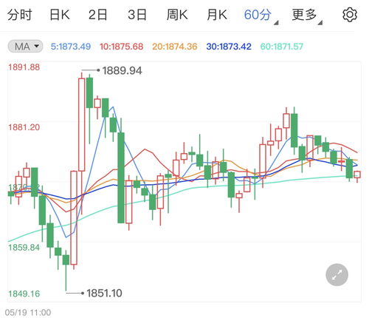369x318 pixels.
Task: Click the y-axis label 1881.20
Action: tap(24, 127)
